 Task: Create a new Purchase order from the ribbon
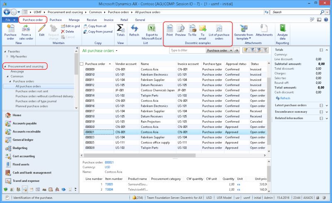10,32
